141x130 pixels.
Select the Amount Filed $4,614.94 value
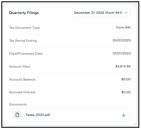pos(123,66)
